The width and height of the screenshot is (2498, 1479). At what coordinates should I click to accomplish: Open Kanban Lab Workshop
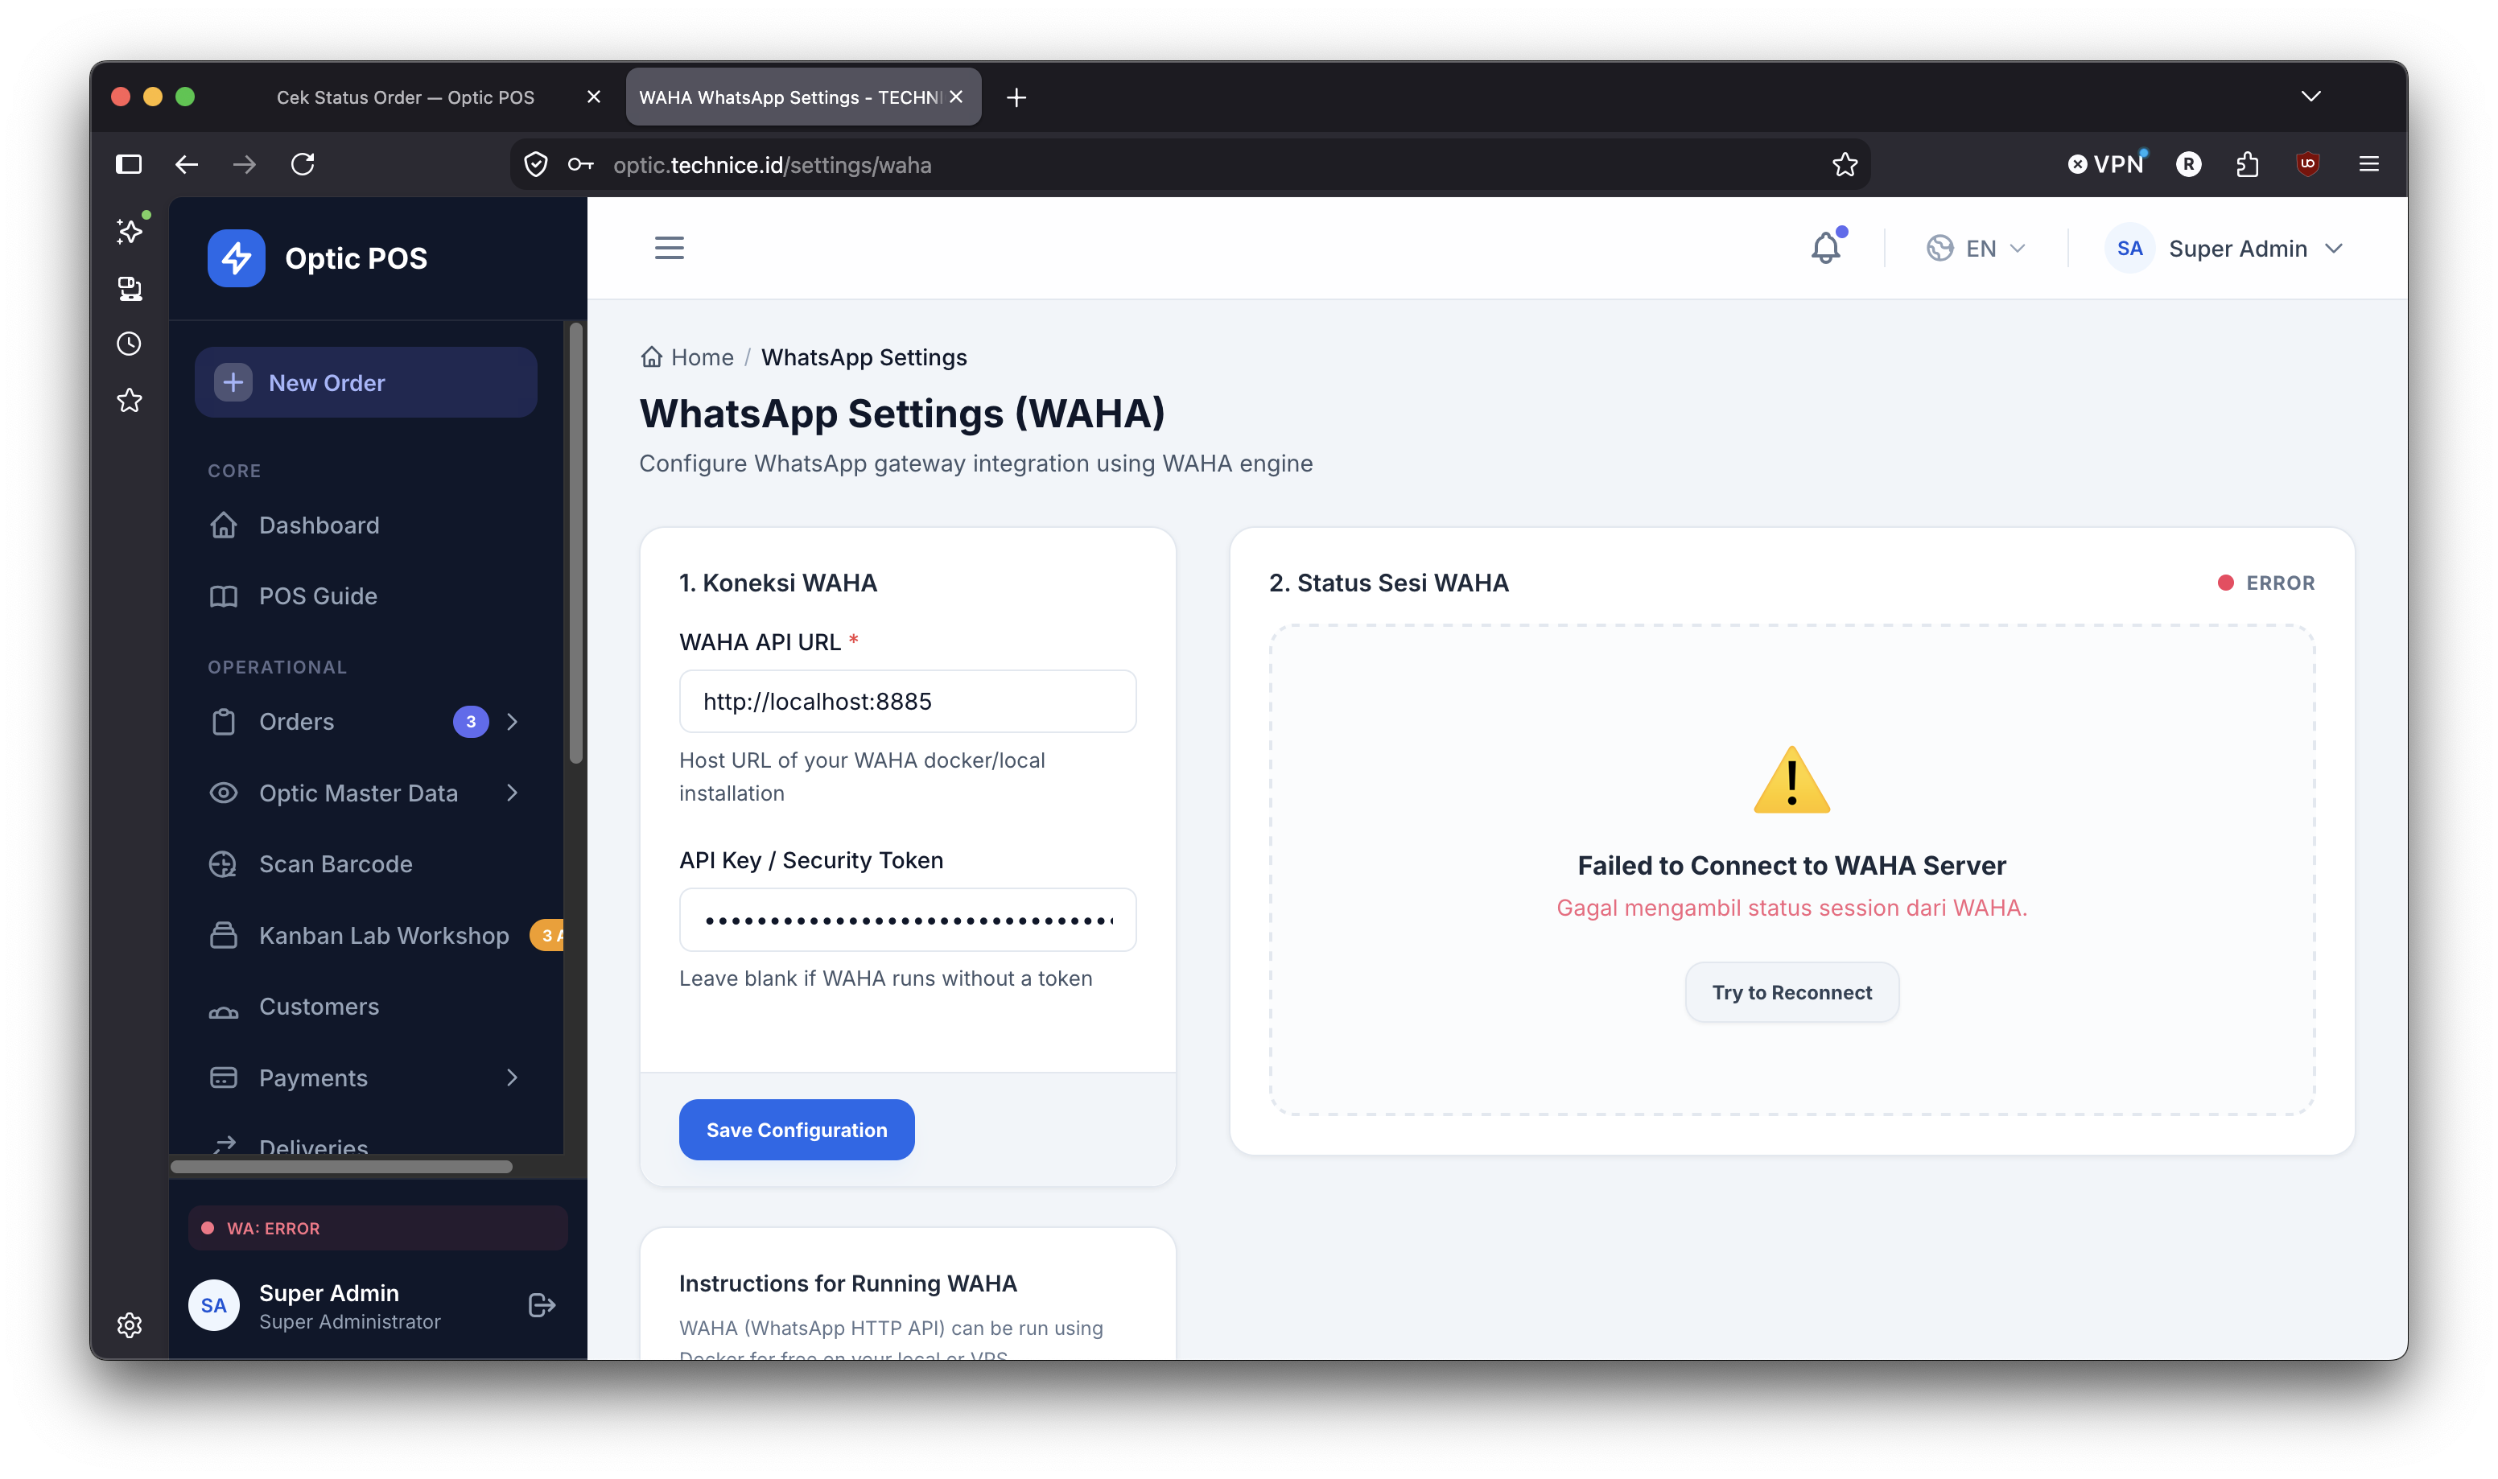[378, 935]
